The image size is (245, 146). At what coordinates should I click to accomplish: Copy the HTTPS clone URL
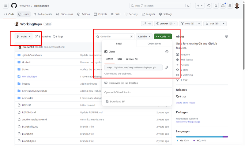pyautogui.click(x=166, y=67)
